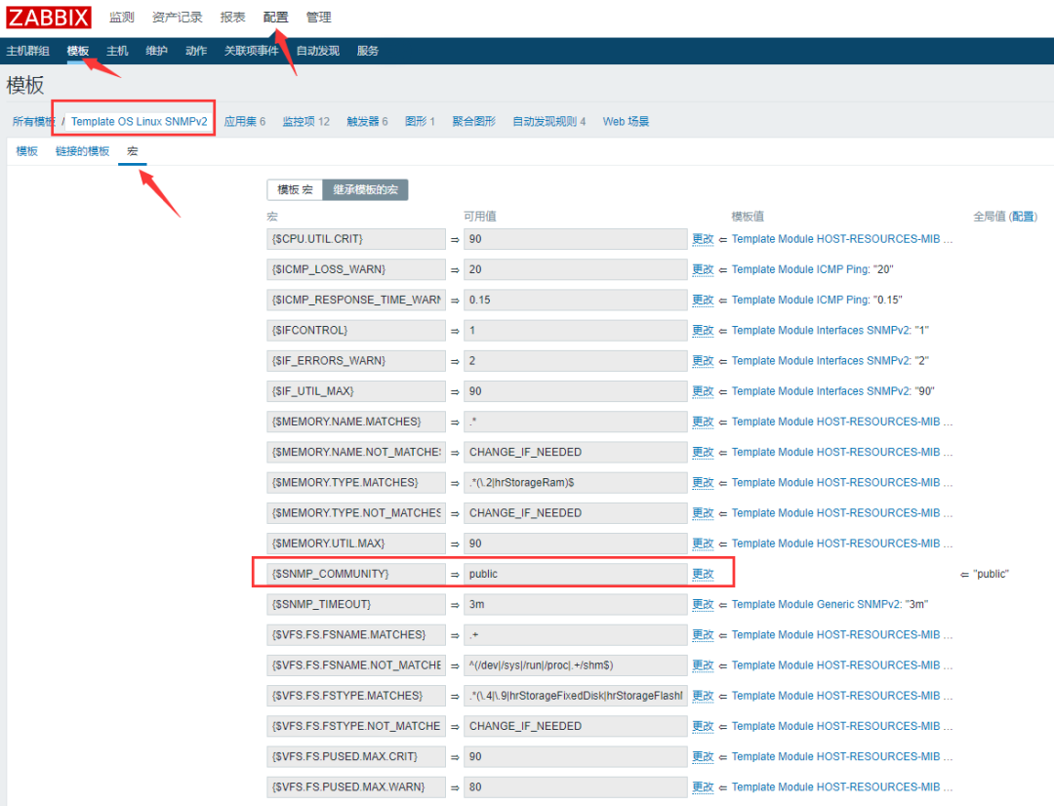Click the {$IF_UTIL_MAX} macro name field
Image resolution: width=1054 pixels, height=806 pixels.
[x=355, y=391]
